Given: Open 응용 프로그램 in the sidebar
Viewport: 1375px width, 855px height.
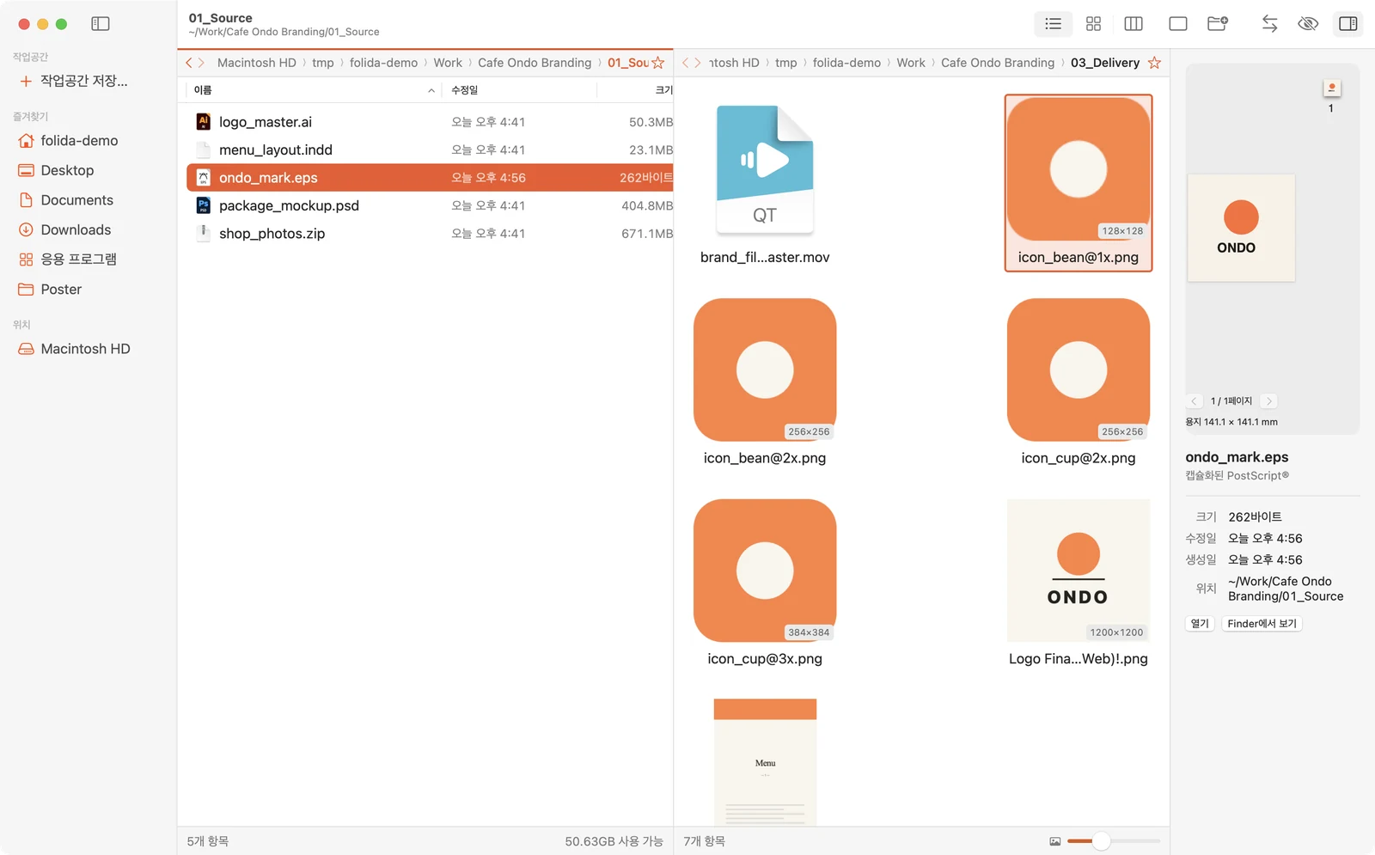Looking at the screenshot, I should (78, 260).
